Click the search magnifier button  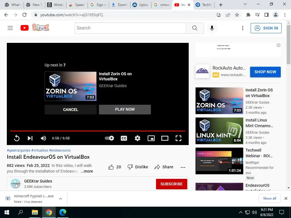click(x=195, y=28)
